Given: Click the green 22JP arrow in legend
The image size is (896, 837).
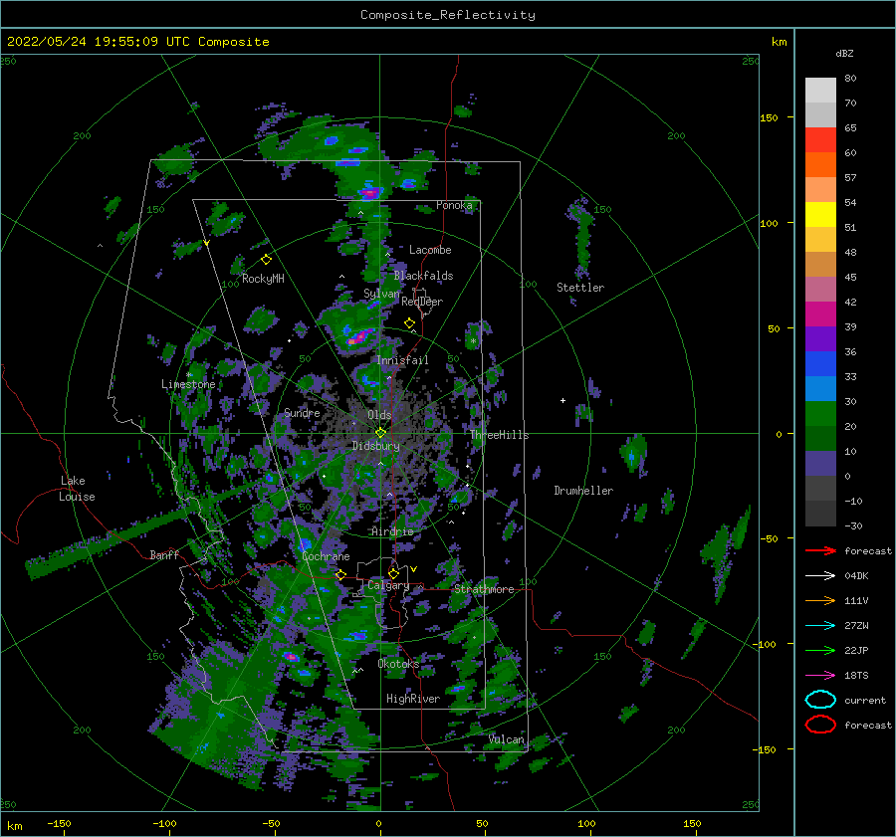Looking at the screenshot, I should (x=820, y=650).
